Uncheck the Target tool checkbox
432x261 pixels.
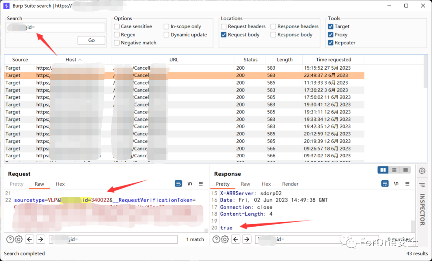coord(331,26)
